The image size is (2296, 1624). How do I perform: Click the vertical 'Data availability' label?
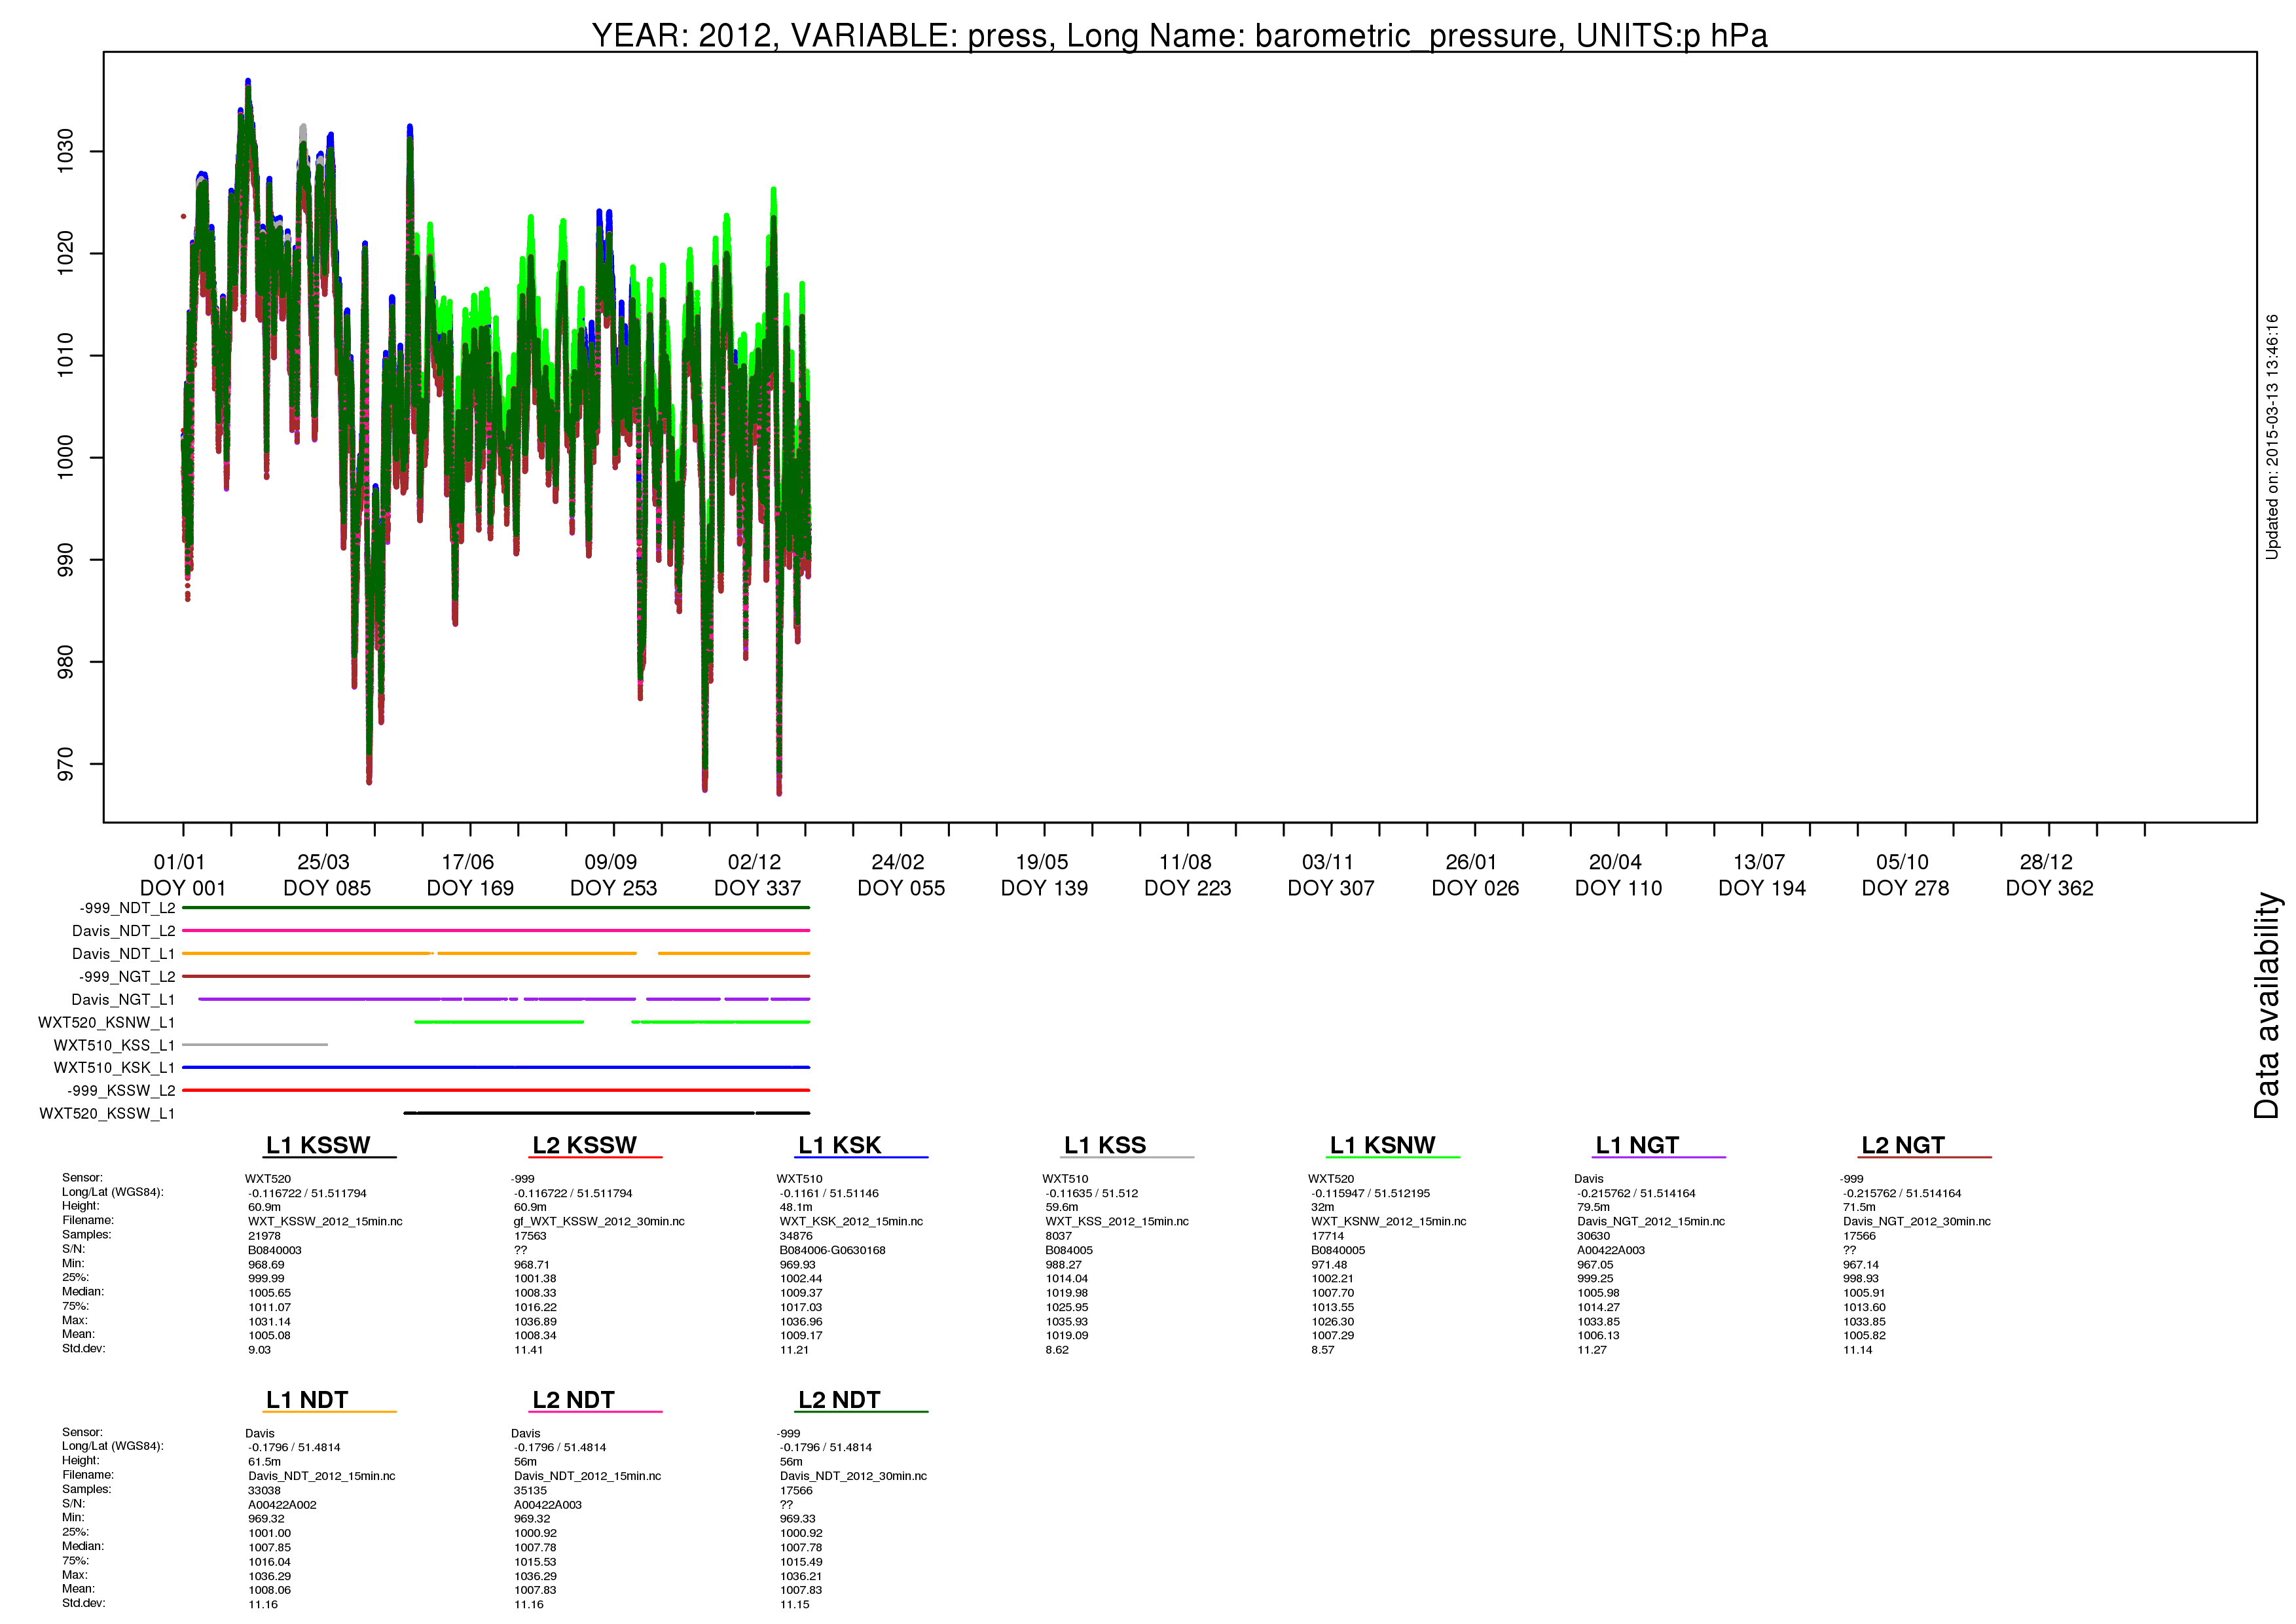click(2267, 1005)
